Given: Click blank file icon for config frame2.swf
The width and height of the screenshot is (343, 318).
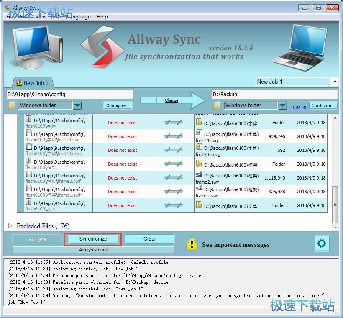Looking at the screenshot, I should (x=29, y=174).
